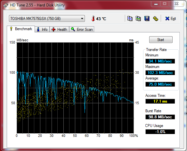Open options via the tools icon
This screenshot has width=187, height=151.
pos(155,19)
